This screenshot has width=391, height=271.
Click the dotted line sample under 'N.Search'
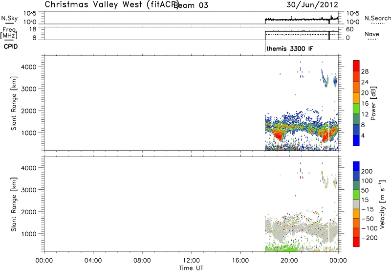[x=377, y=23]
